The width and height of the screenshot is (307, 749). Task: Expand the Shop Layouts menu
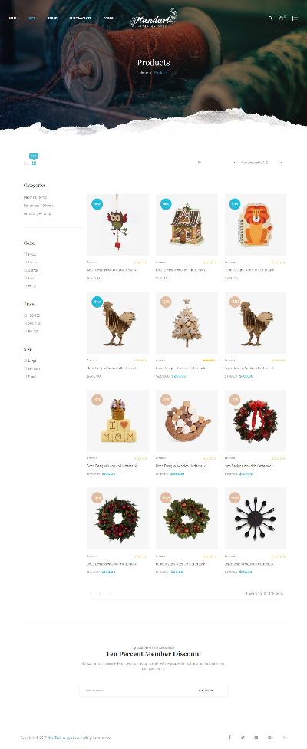coord(82,18)
